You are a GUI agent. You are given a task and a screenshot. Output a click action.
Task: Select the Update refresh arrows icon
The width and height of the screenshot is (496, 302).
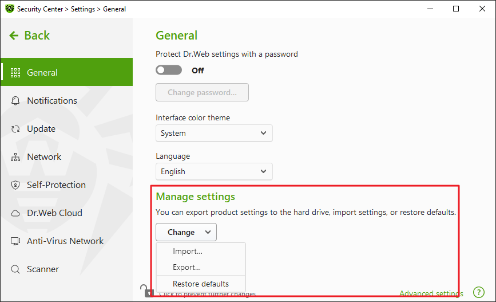[15, 129]
